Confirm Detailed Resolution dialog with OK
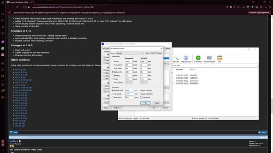 coord(145,103)
